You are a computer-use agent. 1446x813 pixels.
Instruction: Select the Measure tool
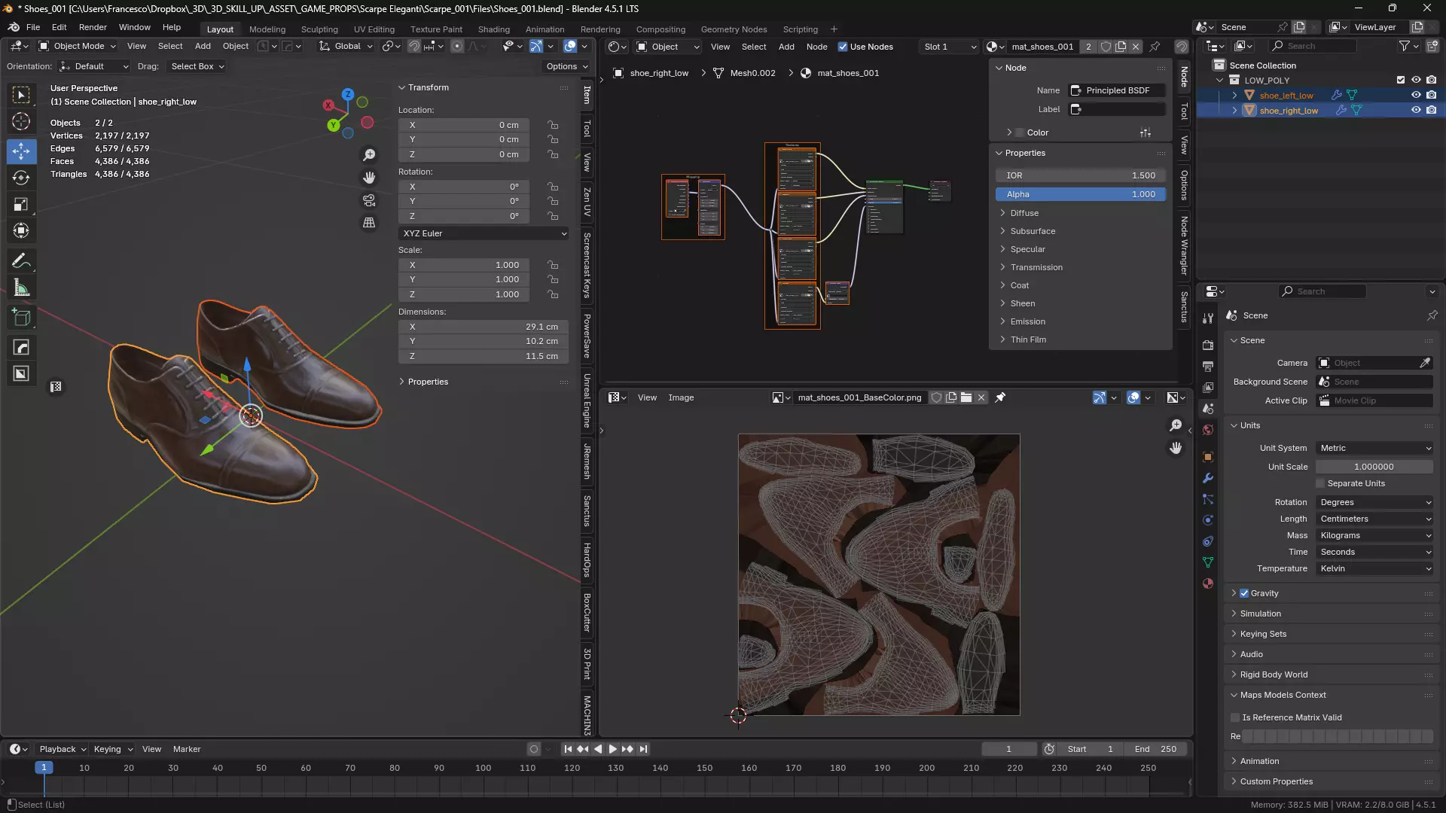[x=21, y=288]
